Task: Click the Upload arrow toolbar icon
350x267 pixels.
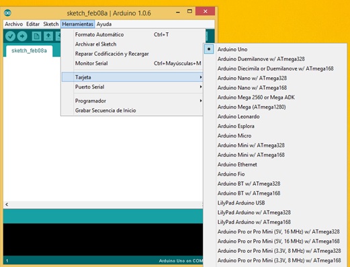Action: (22, 36)
